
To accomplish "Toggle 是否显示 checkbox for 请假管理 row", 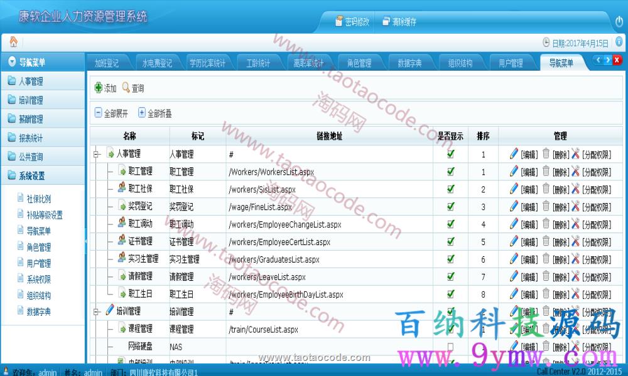I will pyautogui.click(x=450, y=277).
